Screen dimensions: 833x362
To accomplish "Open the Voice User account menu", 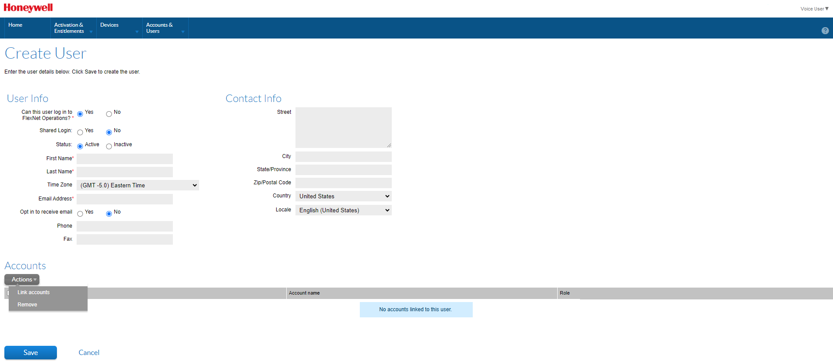I will point(814,9).
